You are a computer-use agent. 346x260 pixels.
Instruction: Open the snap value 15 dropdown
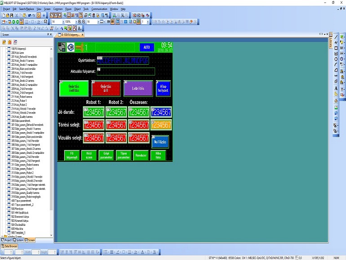(98, 22)
